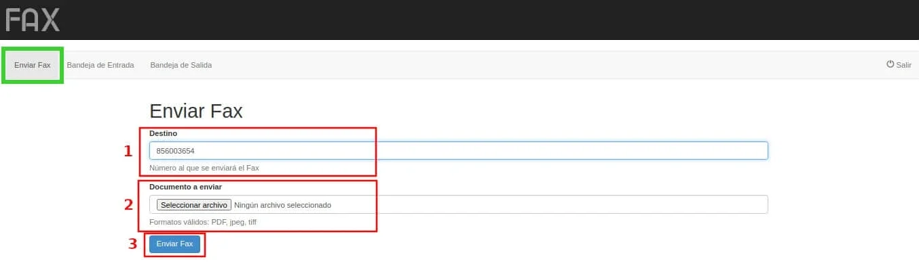919x272 pixels.
Task: Click the 'Formatos válidos' help text
Action: tap(203, 222)
